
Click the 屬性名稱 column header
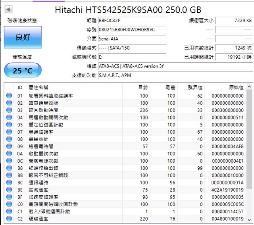pos(38,87)
